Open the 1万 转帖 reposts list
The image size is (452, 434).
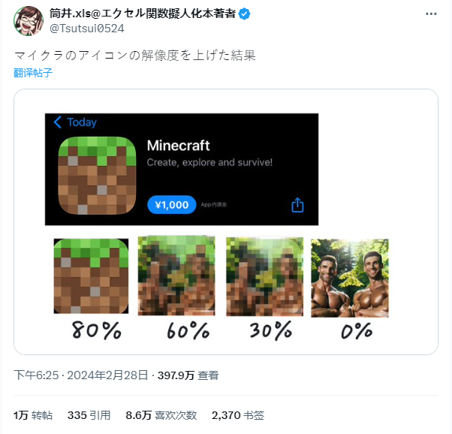[x=33, y=415]
